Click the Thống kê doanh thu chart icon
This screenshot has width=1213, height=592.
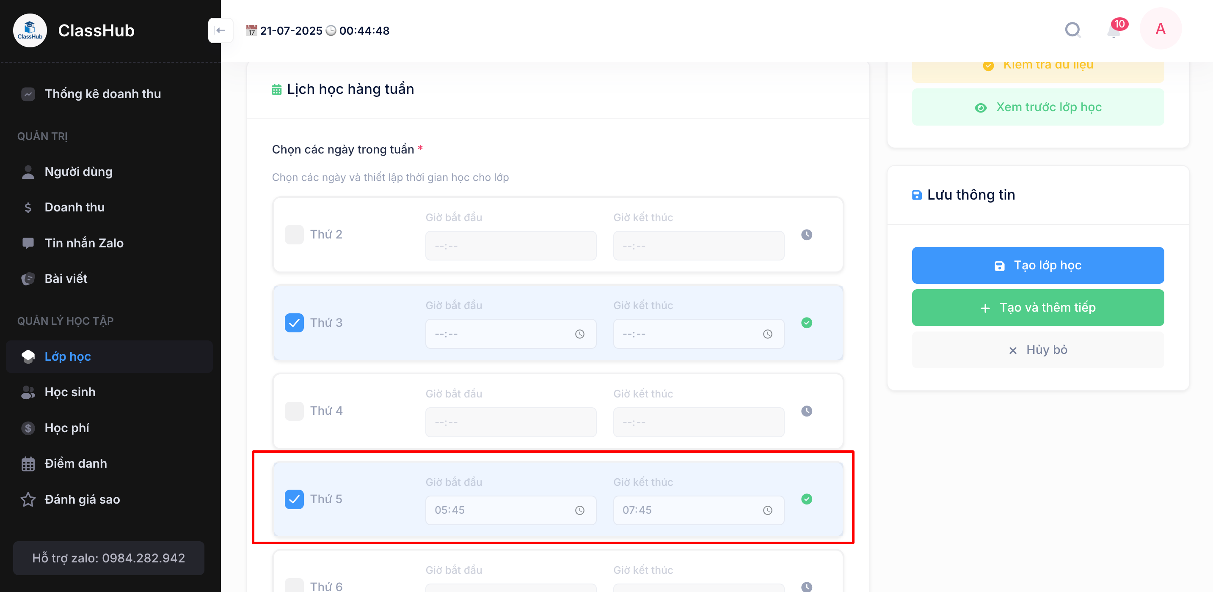[28, 93]
